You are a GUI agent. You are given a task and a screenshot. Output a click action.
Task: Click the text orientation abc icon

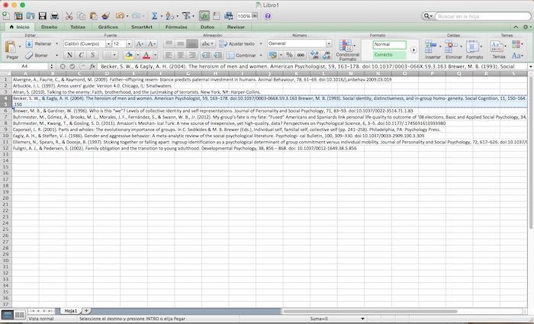coord(206,43)
